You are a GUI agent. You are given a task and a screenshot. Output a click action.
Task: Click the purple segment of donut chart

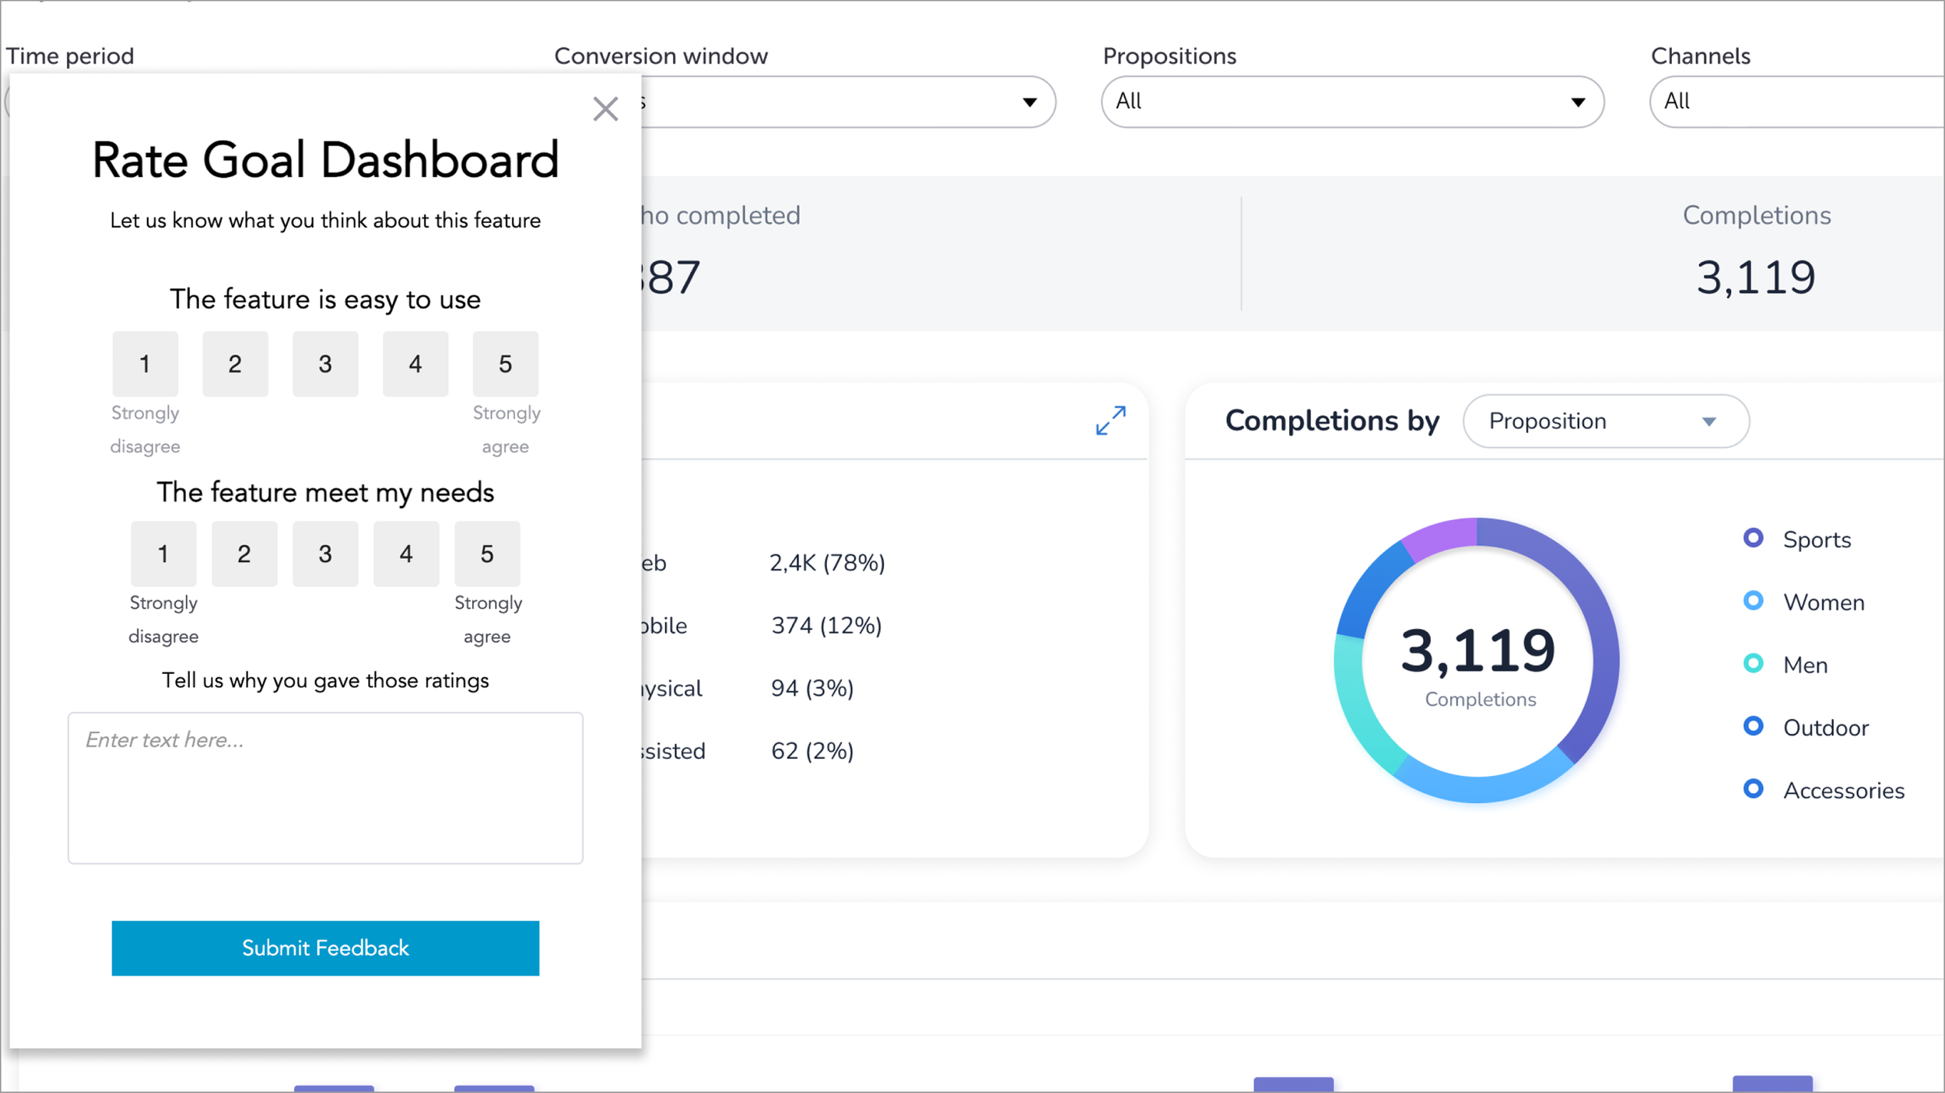(1442, 536)
